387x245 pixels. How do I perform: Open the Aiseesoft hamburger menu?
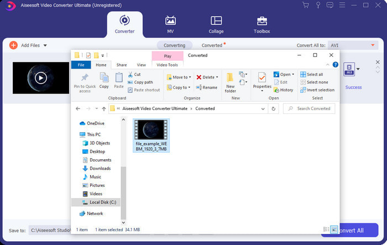[342, 5]
